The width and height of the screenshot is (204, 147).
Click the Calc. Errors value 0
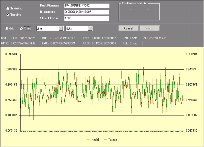[142, 43]
